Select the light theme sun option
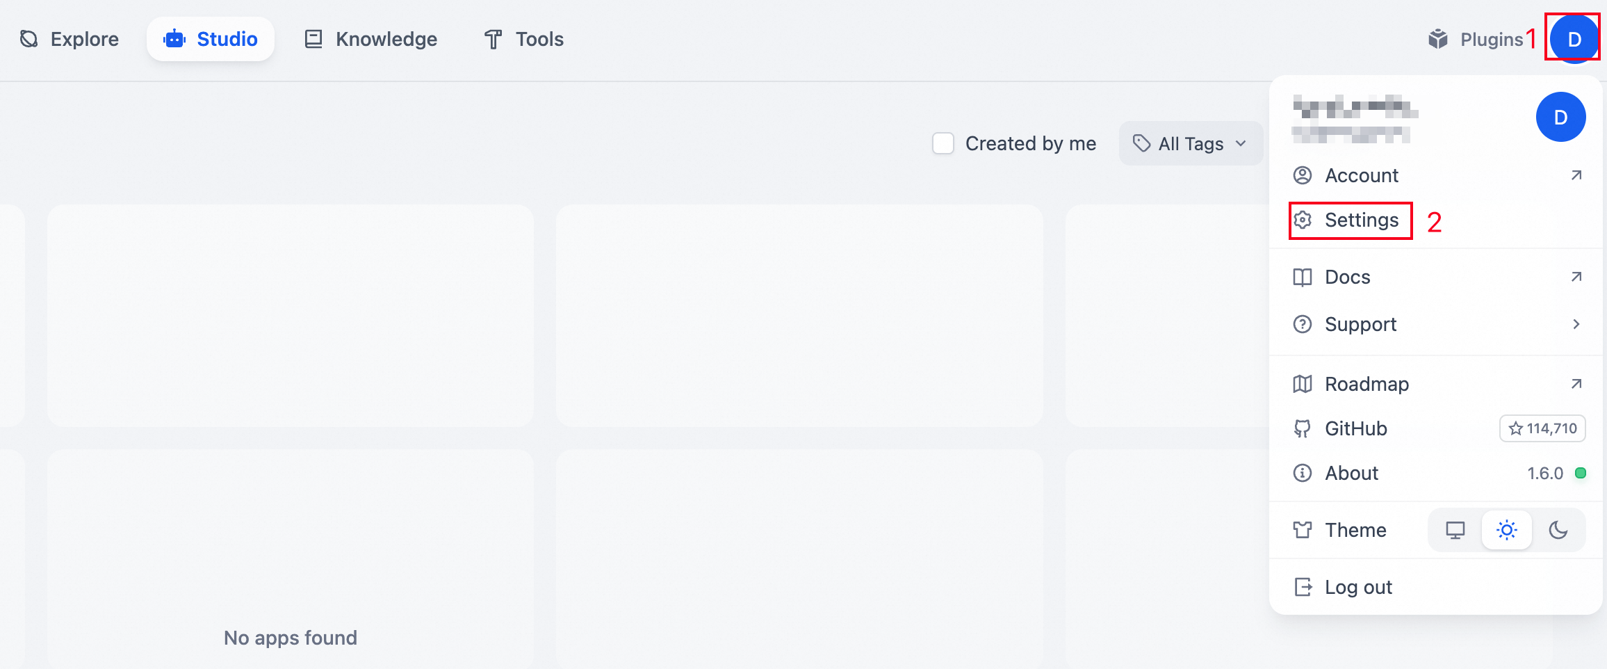Viewport: 1607px width, 669px height. tap(1506, 530)
